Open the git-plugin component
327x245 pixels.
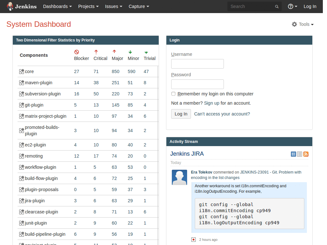[x=34, y=105]
